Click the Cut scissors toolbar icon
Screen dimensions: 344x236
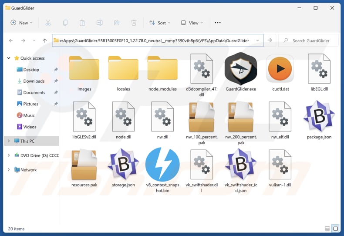coord(48,23)
